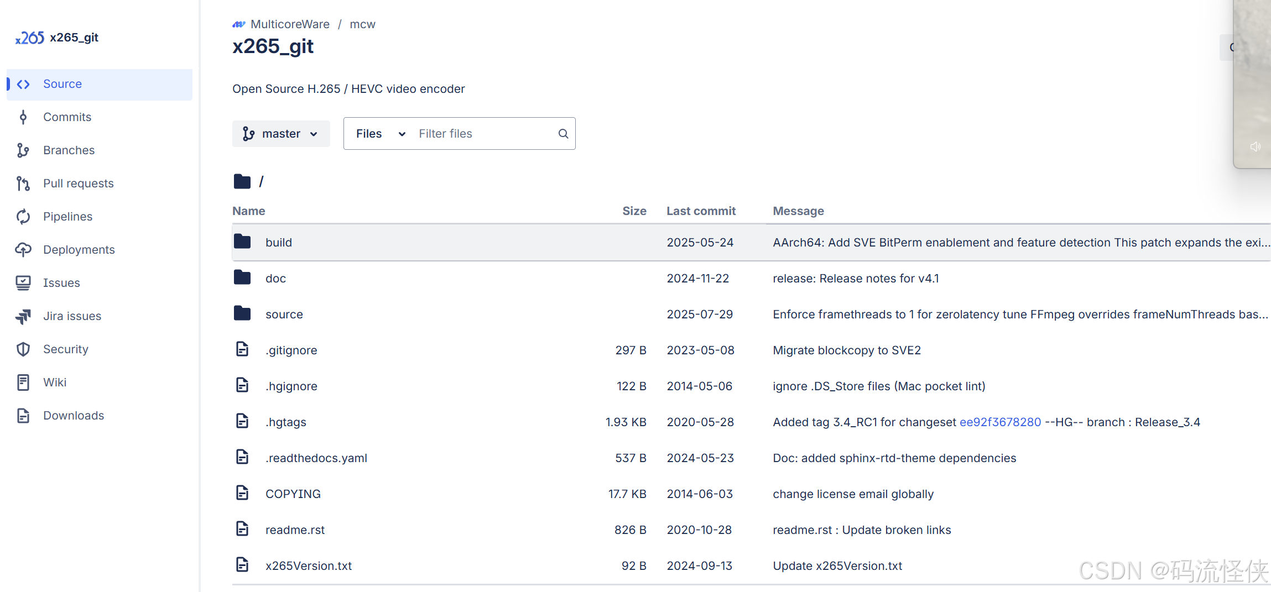The width and height of the screenshot is (1271, 592).
Task: Click the MulticoreWare workspace logo icon
Action: 239,24
